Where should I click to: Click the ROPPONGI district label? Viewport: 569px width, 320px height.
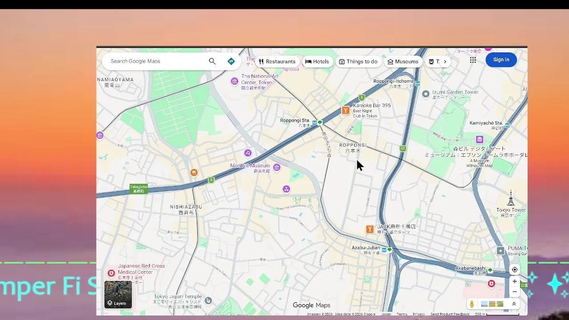[353, 145]
